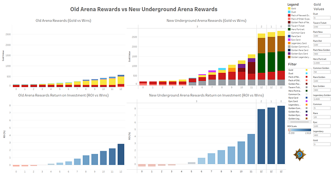Select Golden Legendary legend entry
Screen dimensions: 333x175
pos(299,57)
